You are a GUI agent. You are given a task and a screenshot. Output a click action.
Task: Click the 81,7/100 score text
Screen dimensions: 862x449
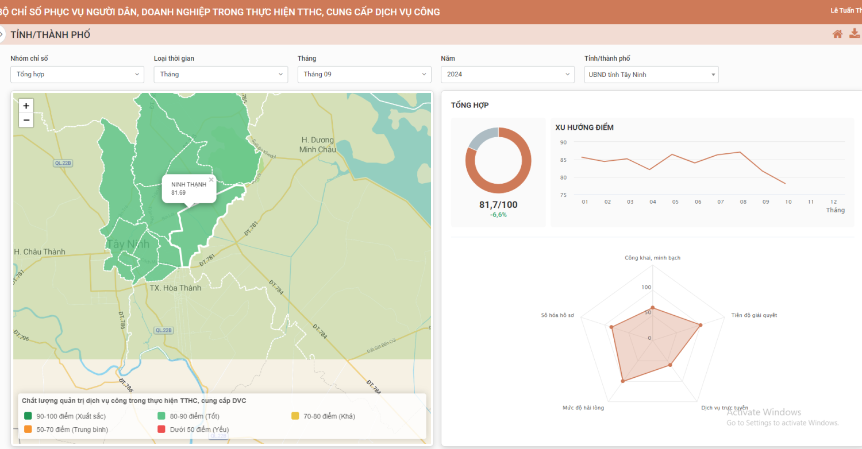[498, 204]
